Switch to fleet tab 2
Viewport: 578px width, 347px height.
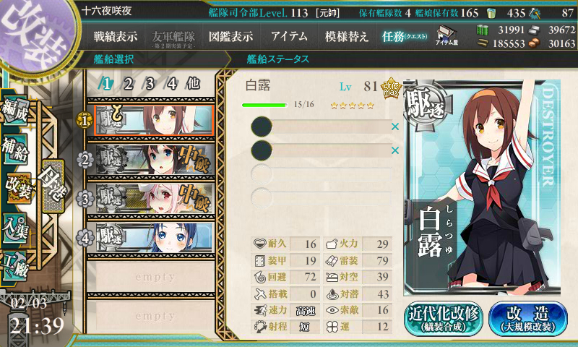[128, 84]
